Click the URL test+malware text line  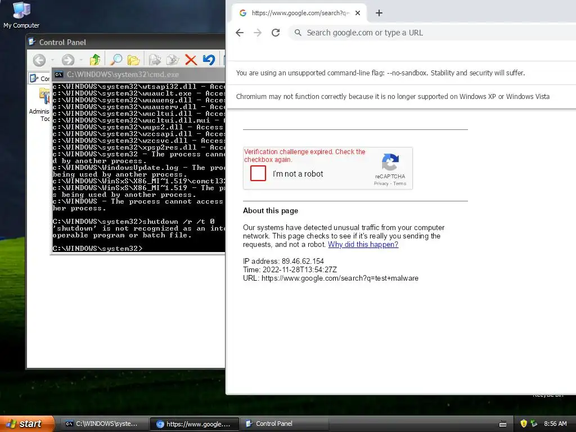[331, 278]
